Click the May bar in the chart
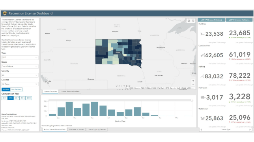254x142 pixels. click(x=94, y=109)
